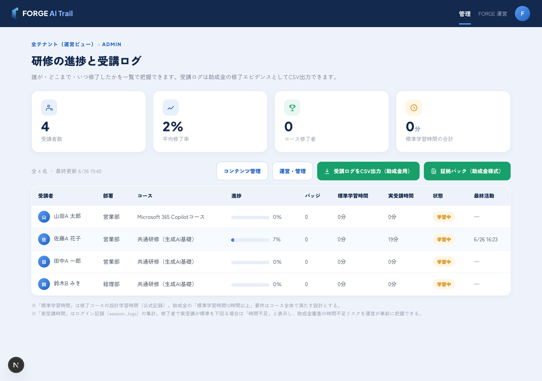Click the 受講者数 people icon
Screen dimensions: 542x381
click(49, 108)
